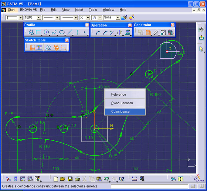Close the Profile toolbar
Screen dimensions: 207x191
click(x=87, y=25)
